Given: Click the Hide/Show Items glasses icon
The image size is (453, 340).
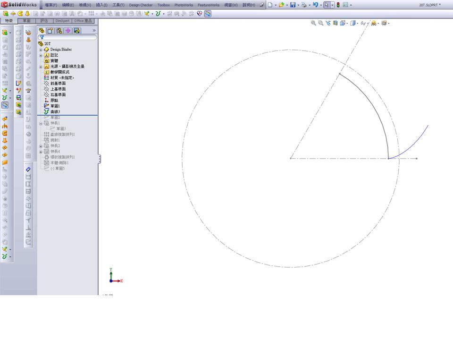Looking at the screenshot, I should point(363,23).
